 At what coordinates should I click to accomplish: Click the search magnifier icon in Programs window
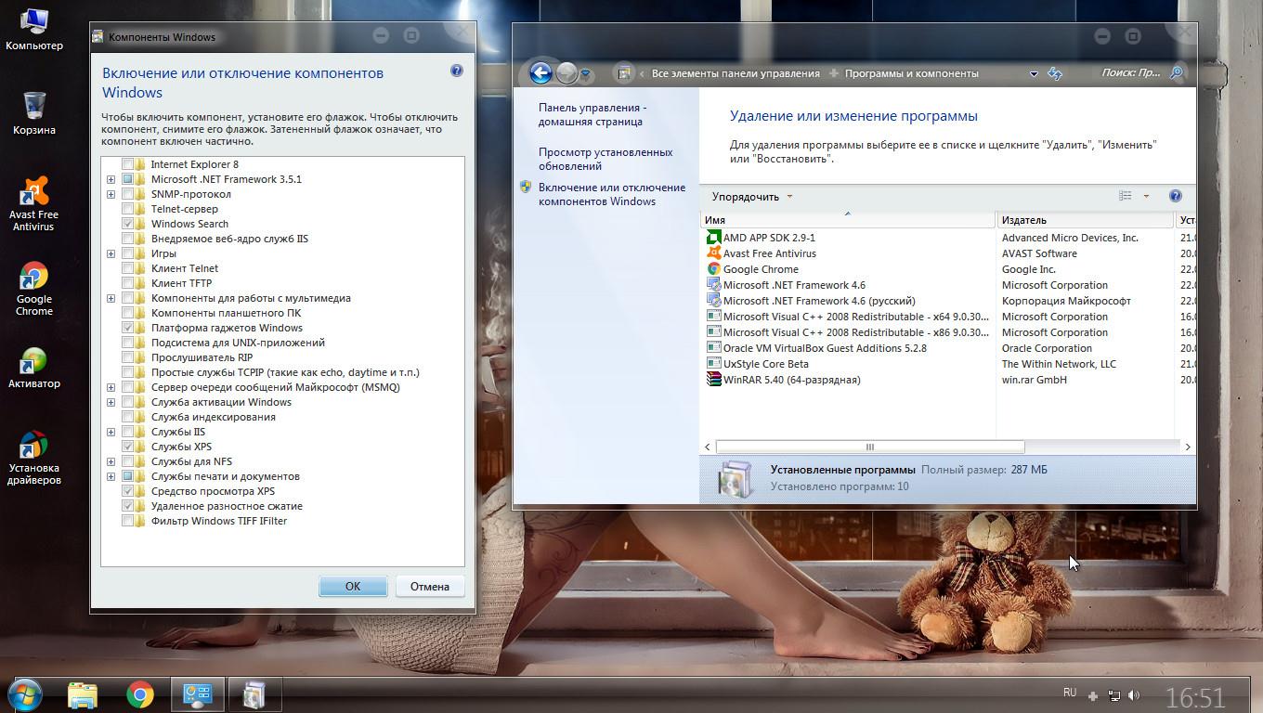pos(1177,72)
